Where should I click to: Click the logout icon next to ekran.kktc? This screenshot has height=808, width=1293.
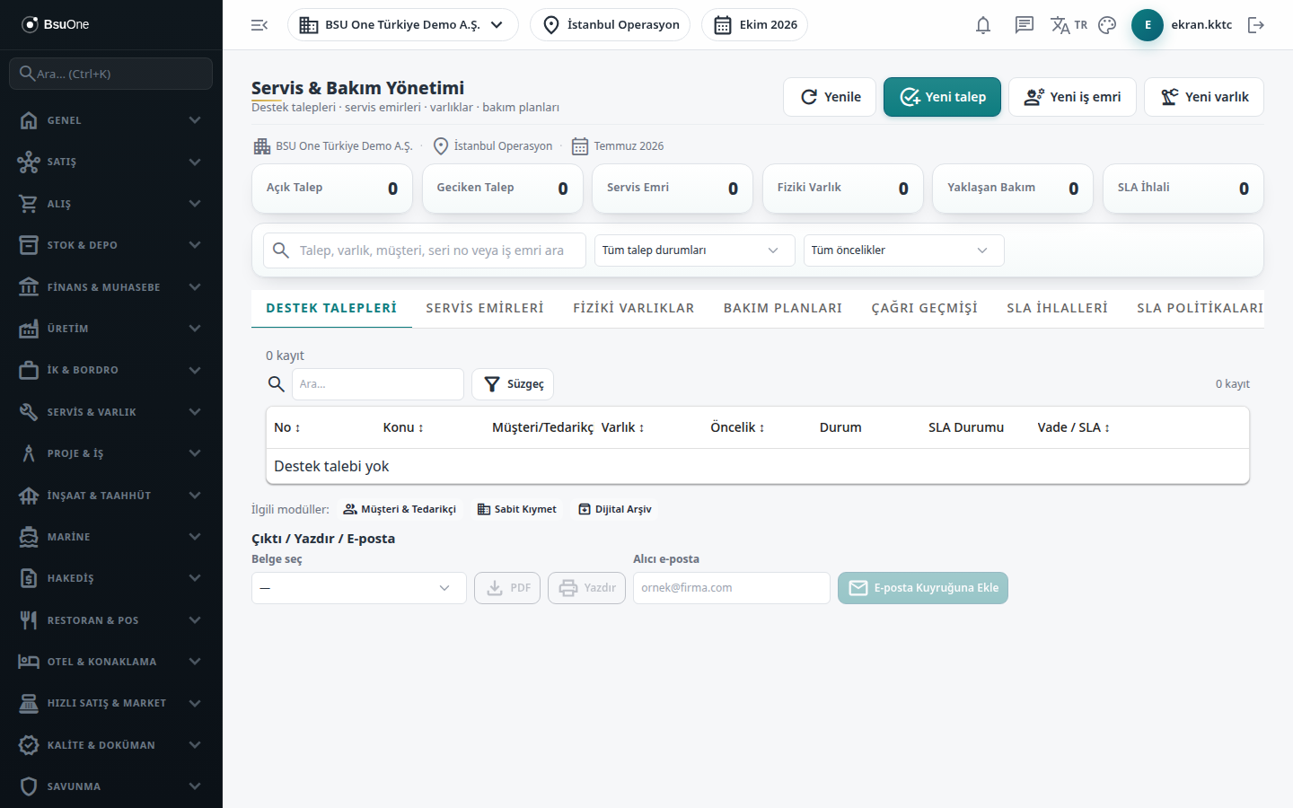[1256, 25]
